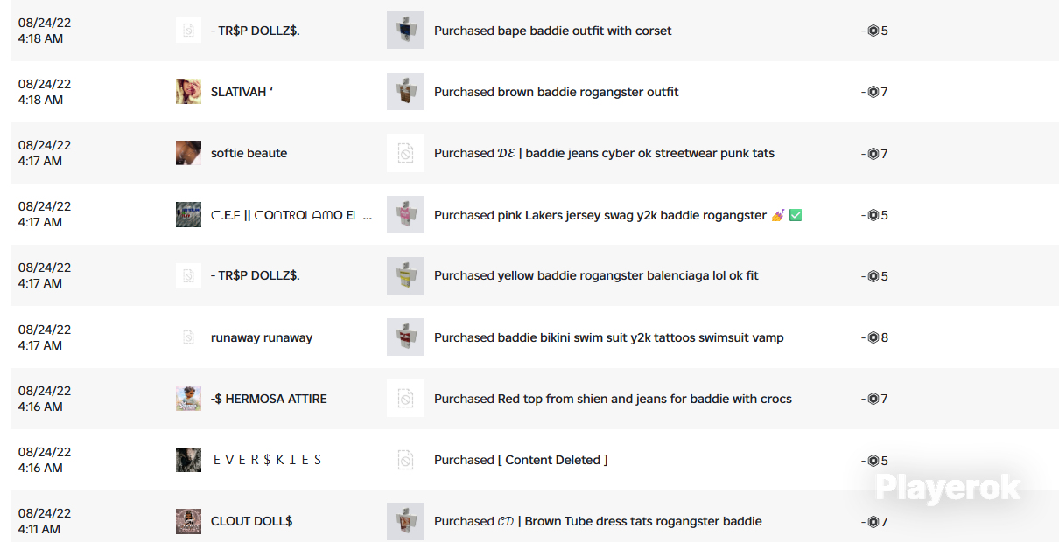Click Brown Tube dress item thumbnail

tap(405, 521)
